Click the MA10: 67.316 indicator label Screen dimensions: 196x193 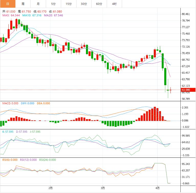[32, 15]
